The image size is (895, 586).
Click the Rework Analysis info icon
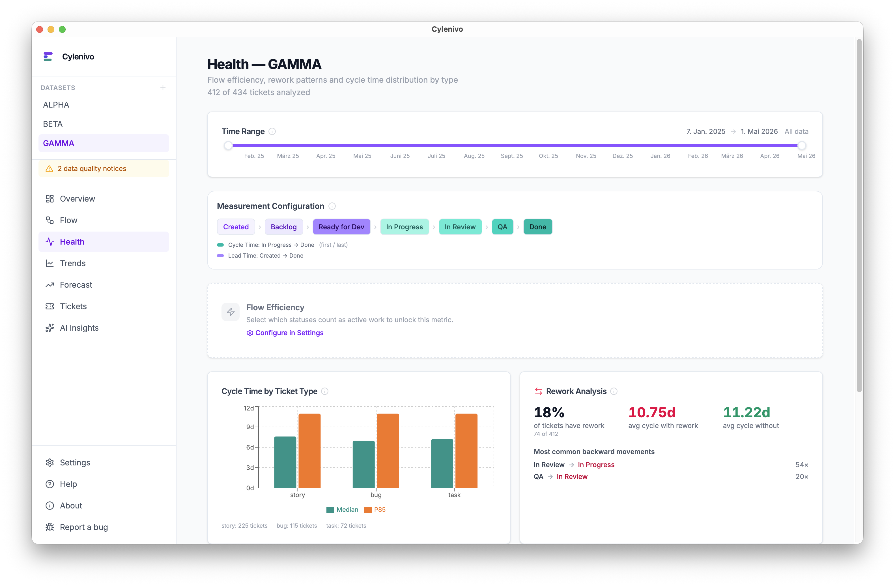(614, 392)
